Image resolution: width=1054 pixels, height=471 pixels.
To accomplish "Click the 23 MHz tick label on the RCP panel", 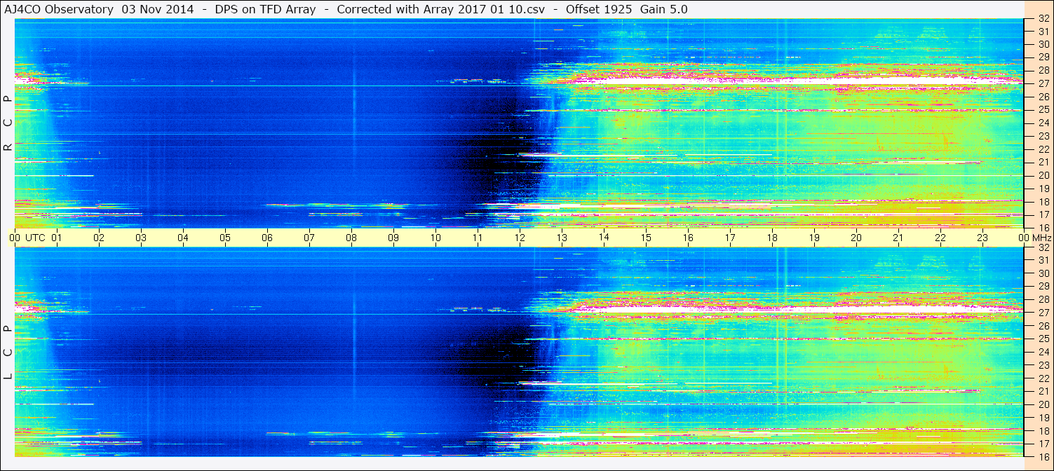I will click(1043, 136).
